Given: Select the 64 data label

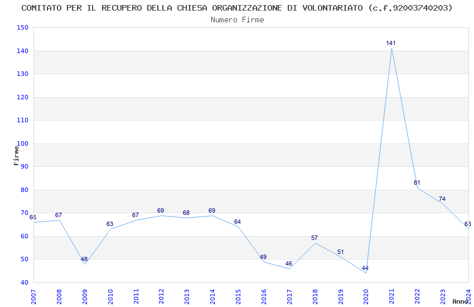Looking at the screenshot, I should 238,222.
